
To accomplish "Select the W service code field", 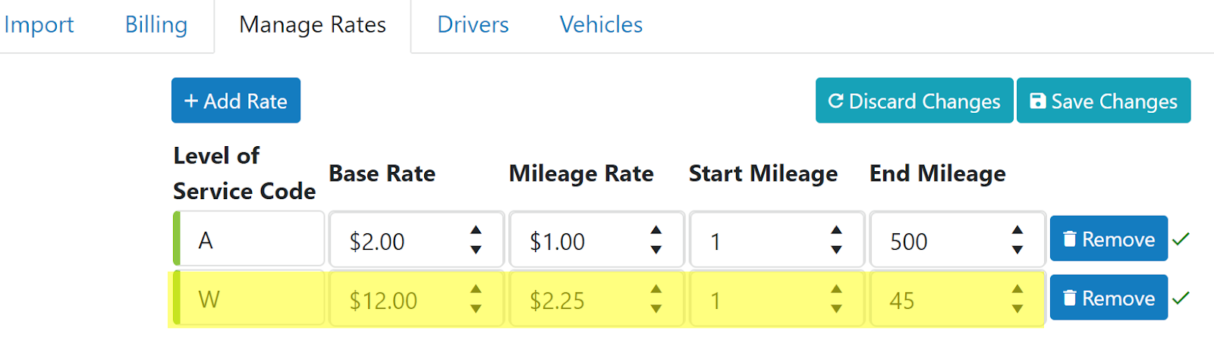I will pos(250,298).
